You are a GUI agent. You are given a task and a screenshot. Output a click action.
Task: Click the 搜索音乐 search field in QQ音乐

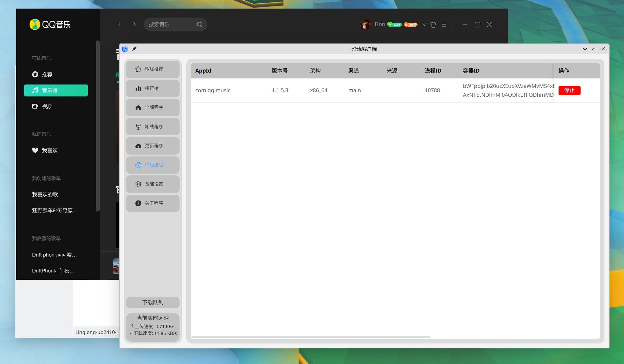pos(175,24)
